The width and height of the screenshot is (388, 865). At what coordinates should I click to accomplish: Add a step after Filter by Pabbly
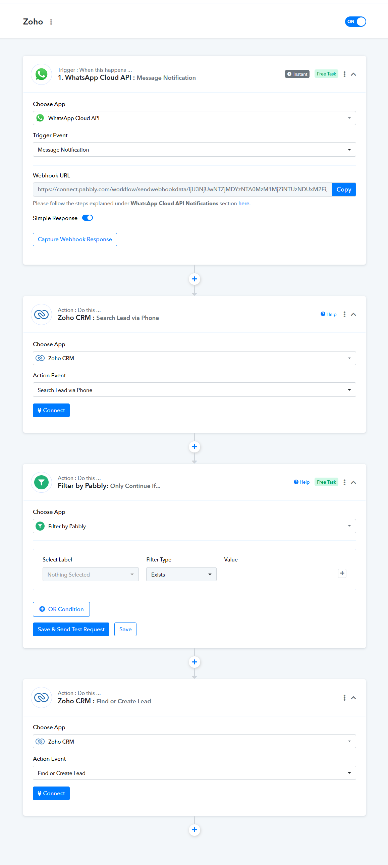coord(195,662)
